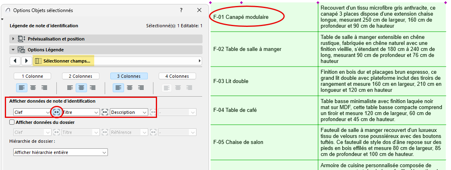The height and width of the screenshot is (170, 451).
Task: Click the previous panel arrow button
Action: point(15,61)
